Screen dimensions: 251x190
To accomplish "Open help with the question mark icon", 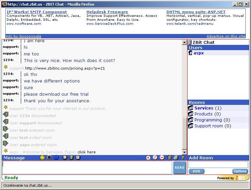I will (183, 158).
